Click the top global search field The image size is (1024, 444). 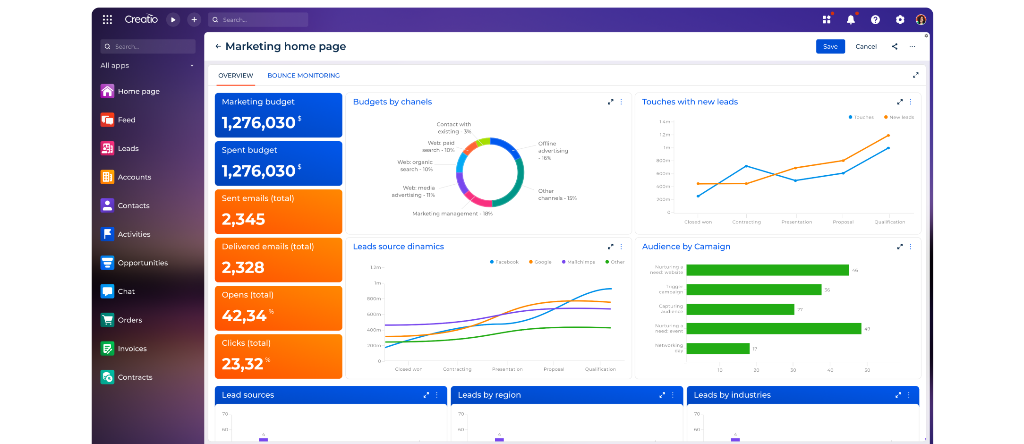(259, 20)
